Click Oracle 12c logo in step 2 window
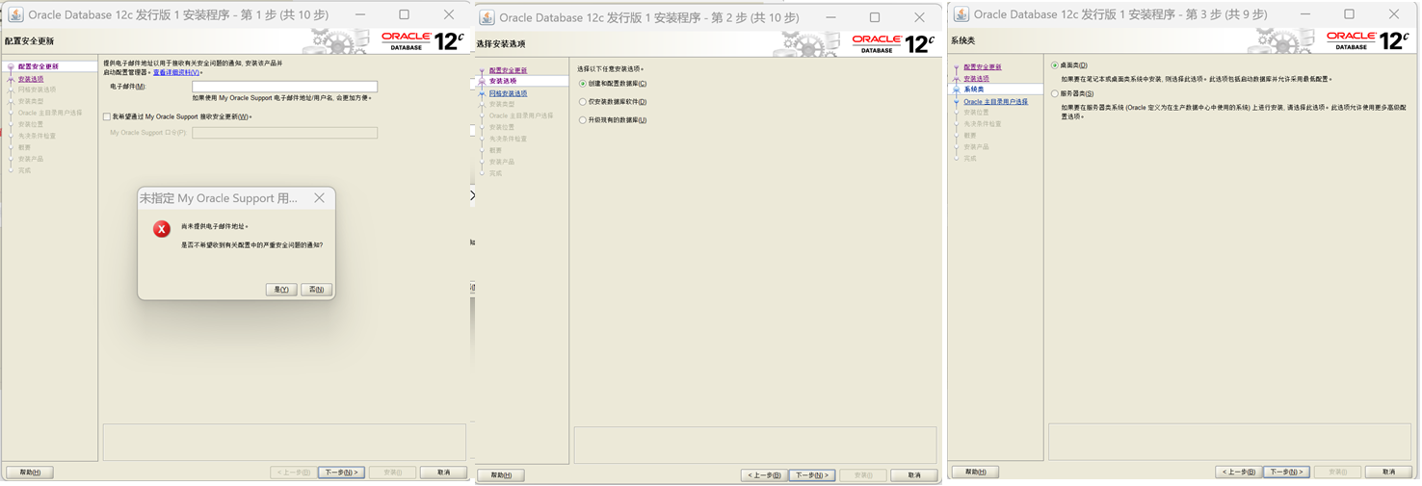 point(893,43)
